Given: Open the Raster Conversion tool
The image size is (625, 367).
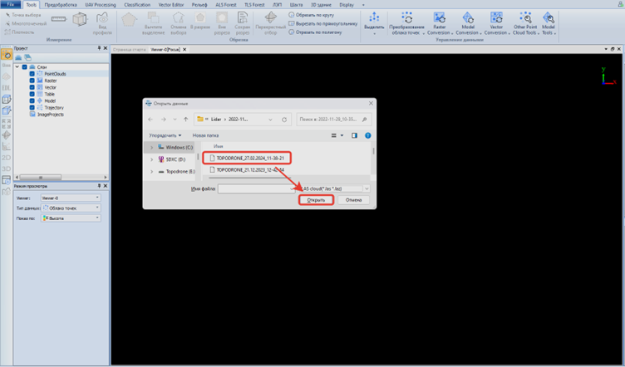Looking at the screenshot, I should coord(440,23).
